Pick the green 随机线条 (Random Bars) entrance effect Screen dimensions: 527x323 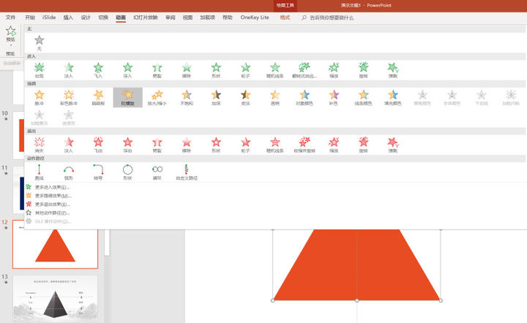[275, 70]
